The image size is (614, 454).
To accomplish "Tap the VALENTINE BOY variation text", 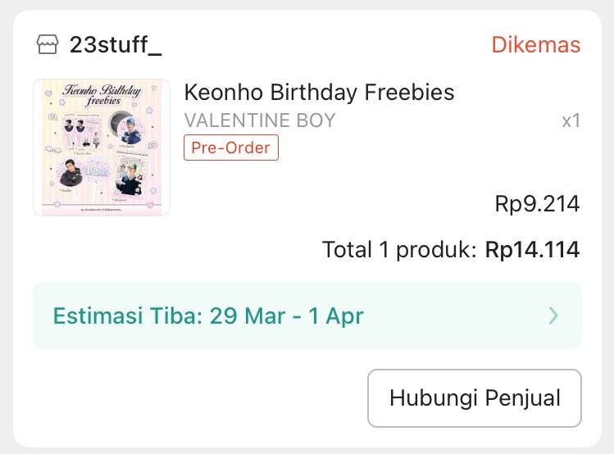I will click(x=260, y=120).
